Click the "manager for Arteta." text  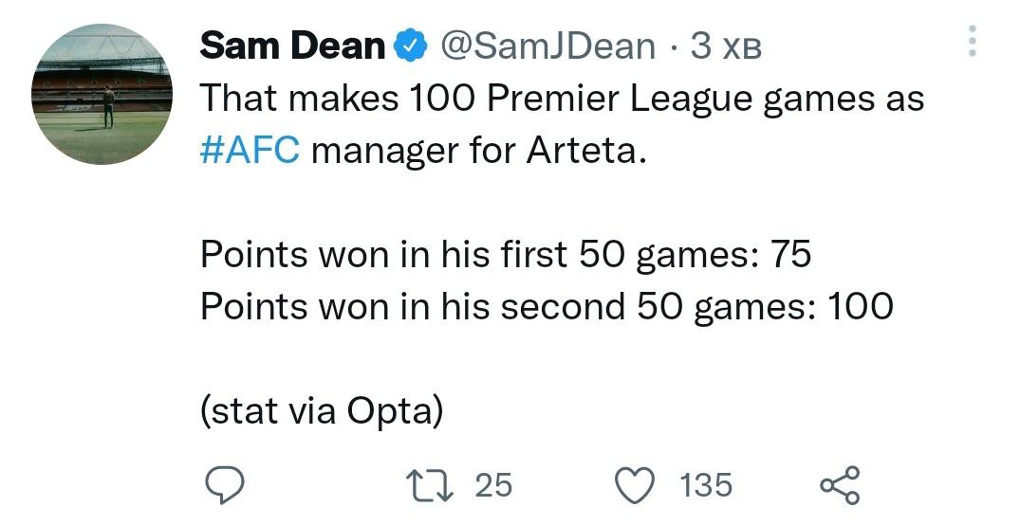(x=477, y=150)
